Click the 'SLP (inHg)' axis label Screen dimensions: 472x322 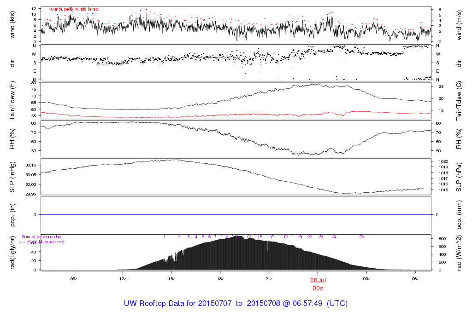[12, 177]
